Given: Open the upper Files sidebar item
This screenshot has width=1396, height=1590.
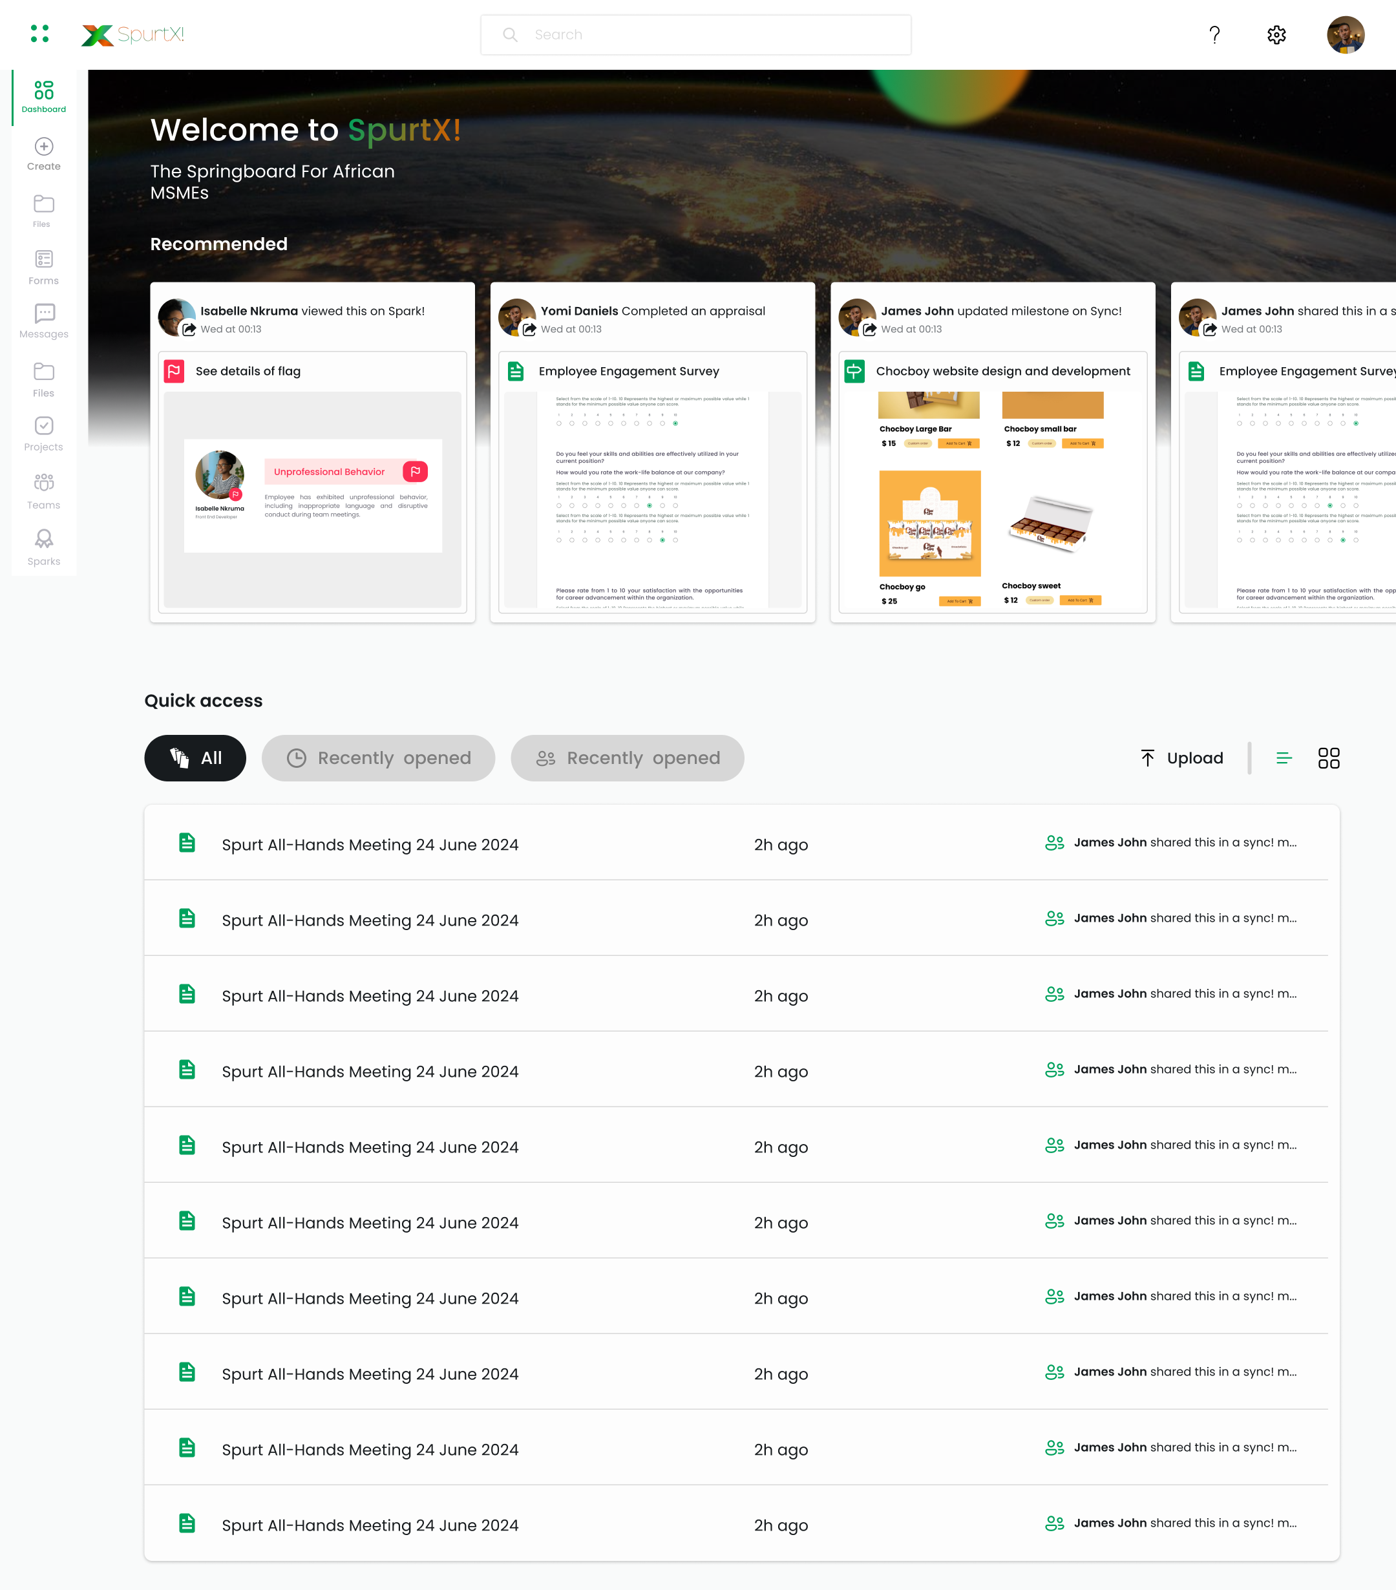Looking at the screenshot, I should [x=43, y=211].
